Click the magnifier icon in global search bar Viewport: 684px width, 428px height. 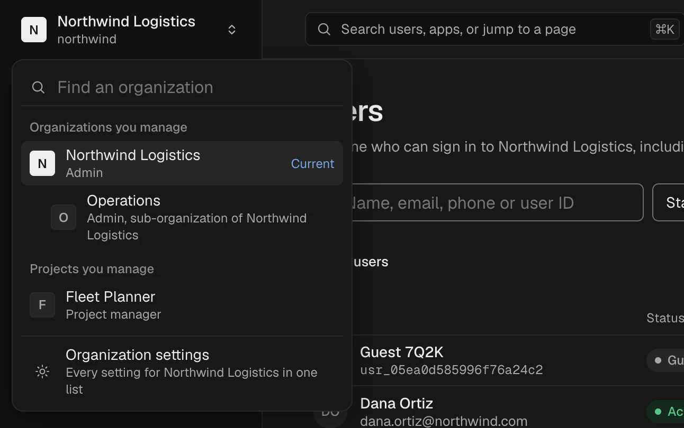(324, 29)
